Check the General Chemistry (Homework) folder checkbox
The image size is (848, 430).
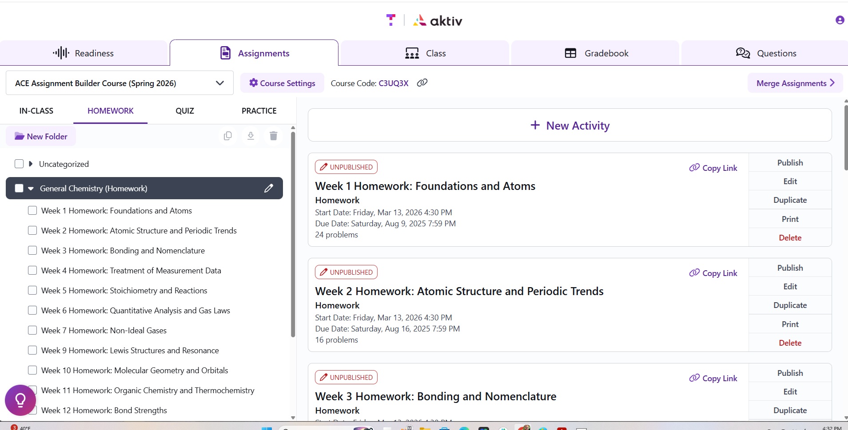tap(19, 188)
